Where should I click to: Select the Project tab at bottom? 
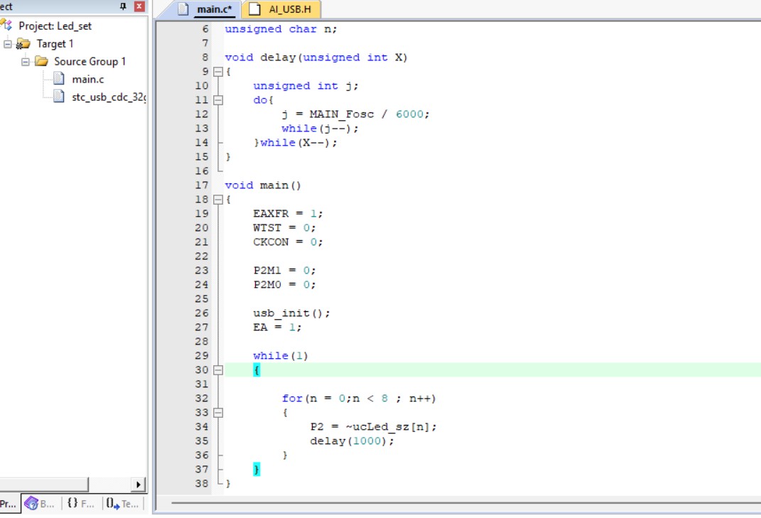(x=9, y=503)
